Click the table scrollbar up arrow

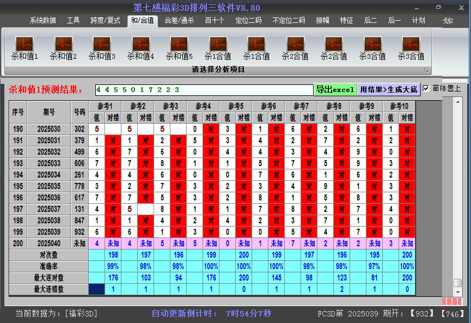pyautogui.click(x=458, y=102)
